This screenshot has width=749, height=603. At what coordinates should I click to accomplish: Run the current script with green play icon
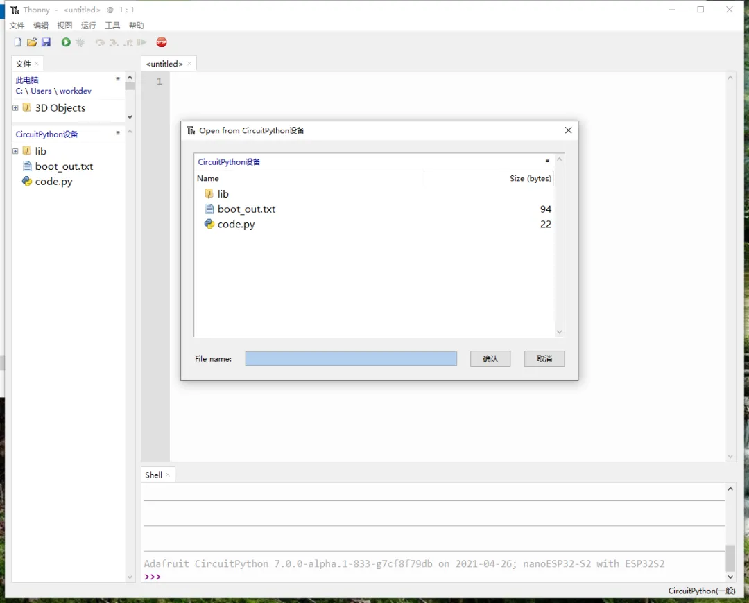click(66, 42)
